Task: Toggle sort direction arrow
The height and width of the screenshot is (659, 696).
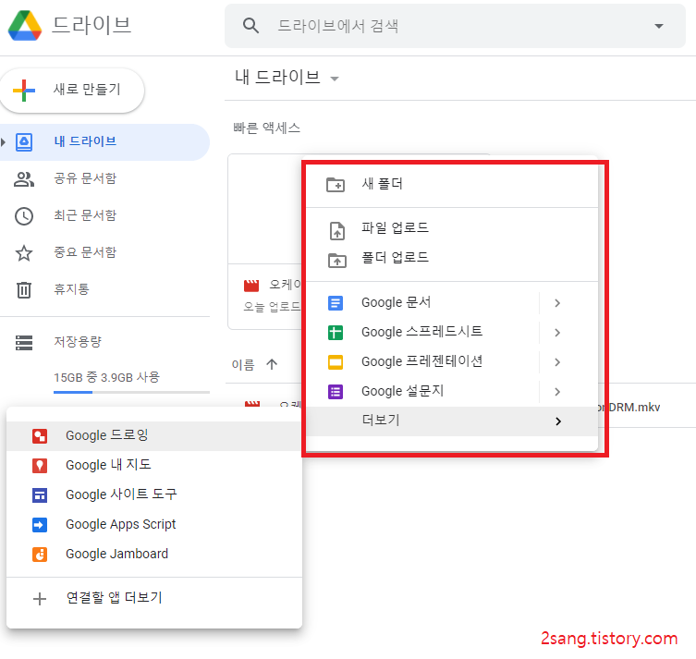Action: [x=272, y=364]
